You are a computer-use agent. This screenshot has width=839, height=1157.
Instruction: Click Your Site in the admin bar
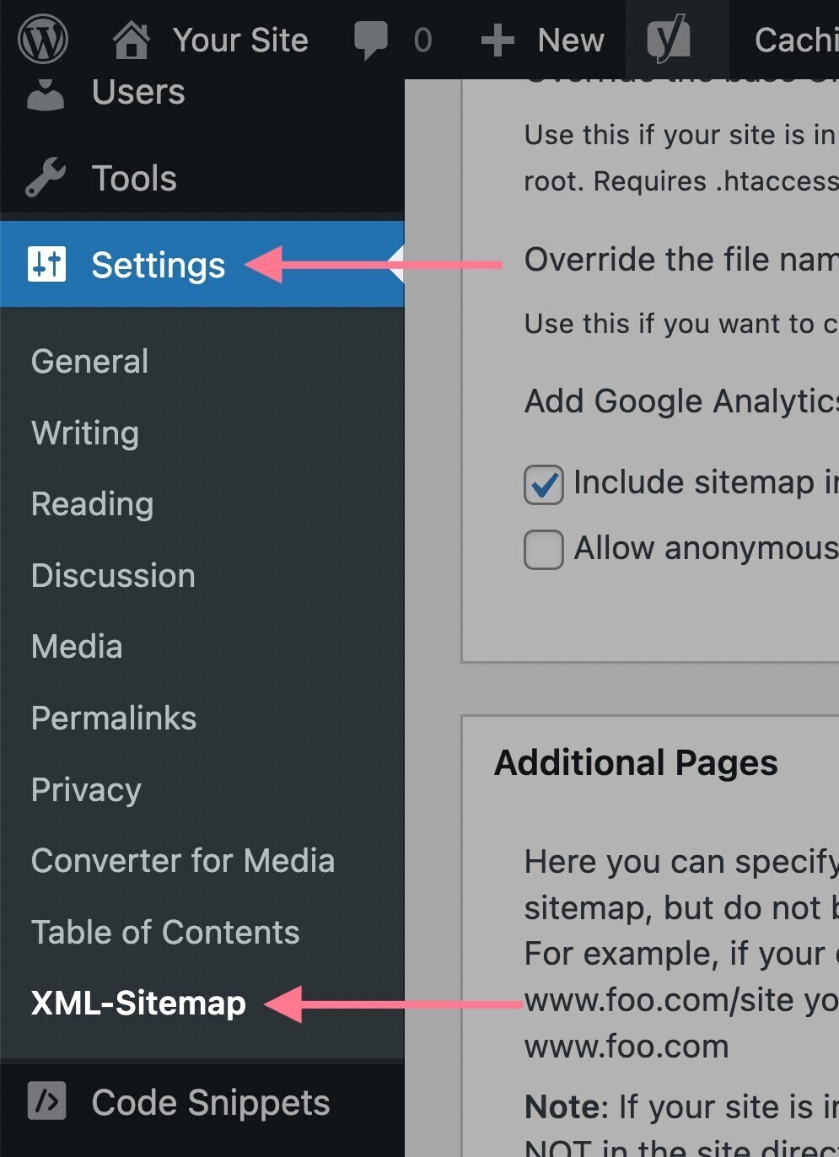(240, 38)
